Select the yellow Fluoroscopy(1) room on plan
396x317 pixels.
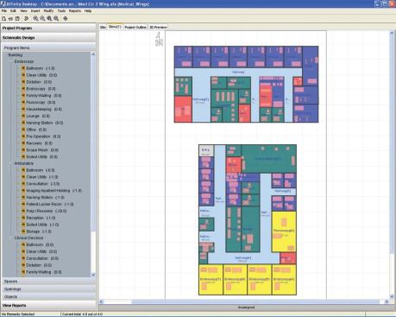pos(284,231)
